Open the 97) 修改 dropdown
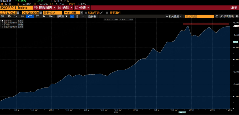 pos(82,8)
